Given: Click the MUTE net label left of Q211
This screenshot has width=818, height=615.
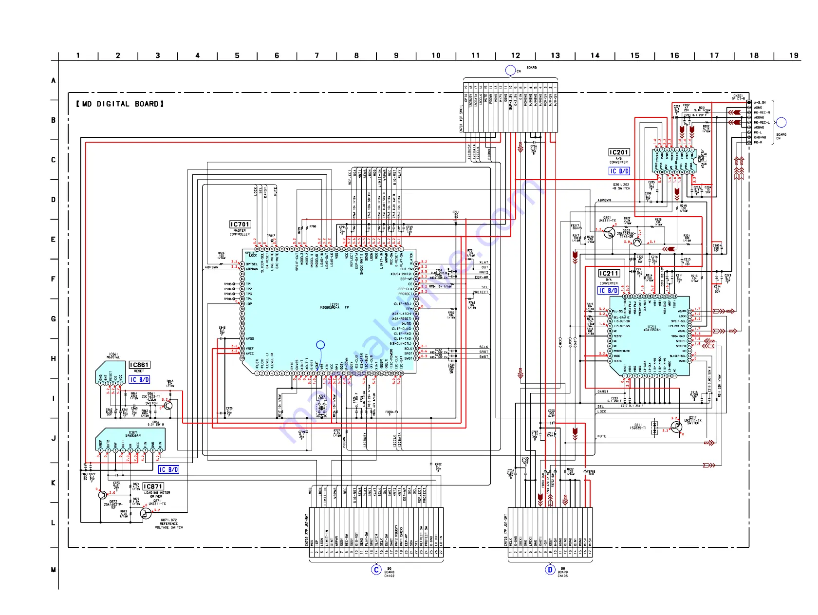Looking at the screenshot, I should (x=602, y=436).
